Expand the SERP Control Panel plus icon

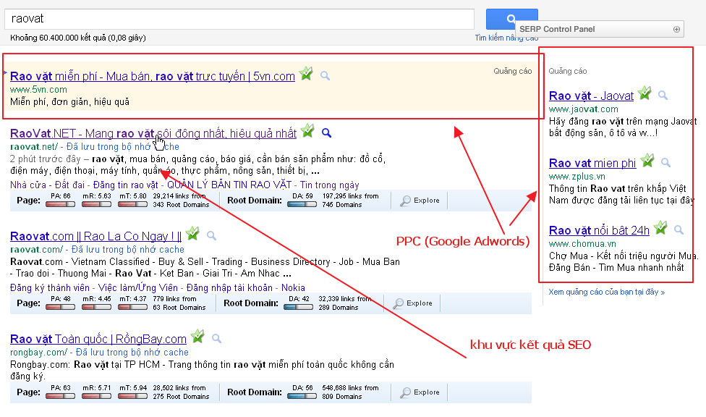tap(676, 29)
